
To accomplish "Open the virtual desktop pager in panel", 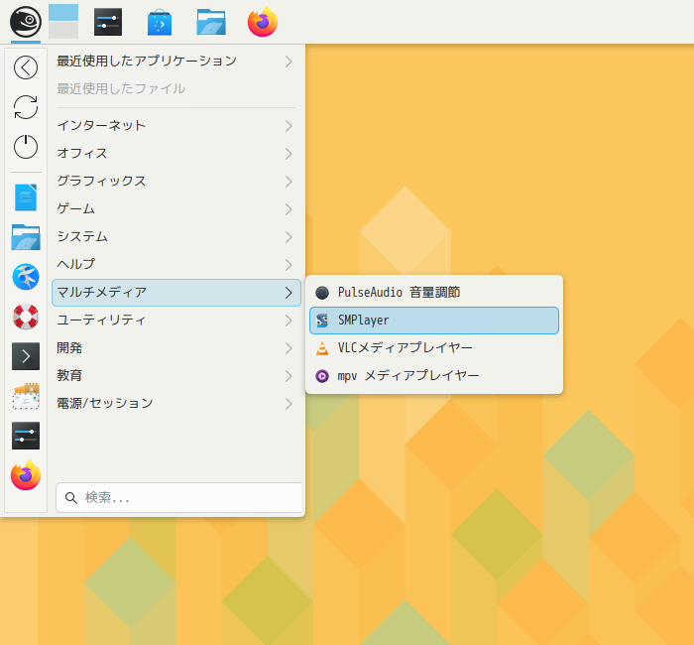I will pyautogui.click(x=63, y=22).
